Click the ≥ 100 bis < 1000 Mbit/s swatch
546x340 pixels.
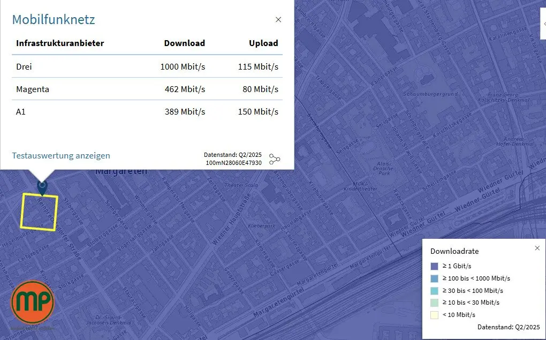coord(434,278)
